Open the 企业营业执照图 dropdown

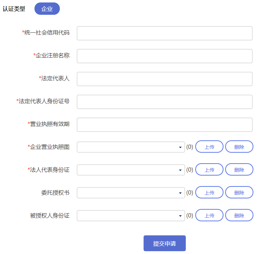coord(131,147)
